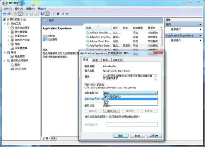Click the 应用(A) button
Image resolution: width=205 pixels, height=147 pixels.
click(x=154, y=136)
